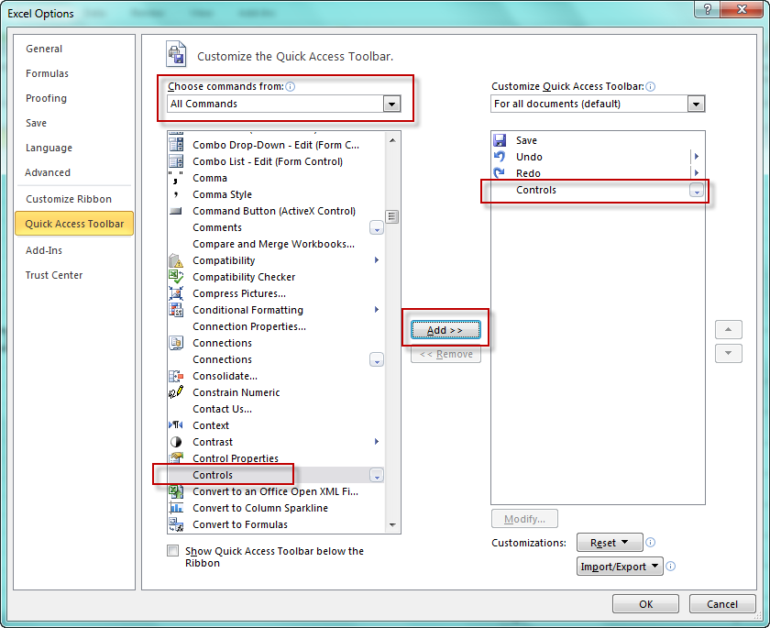Click the Combo List Edit form control icon
The image size is (770, 628).
tap(176, 161)
